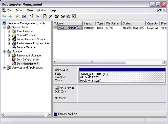Click the 69.24 GB capacity cell
Screen dimensions: 168x124
tap(153, 28)
